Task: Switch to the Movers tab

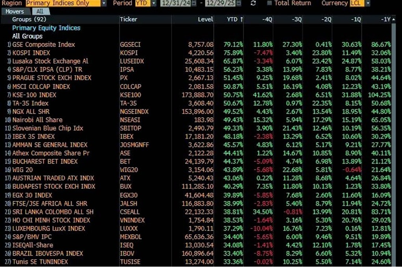Action: [x=15, y=12]
